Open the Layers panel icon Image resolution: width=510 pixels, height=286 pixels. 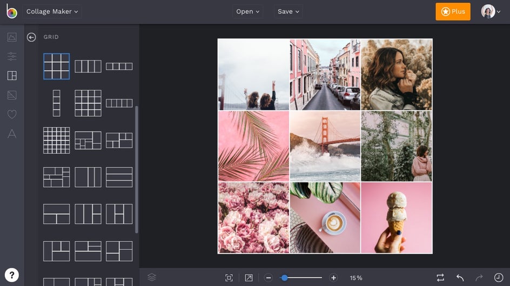click(152, 277)
